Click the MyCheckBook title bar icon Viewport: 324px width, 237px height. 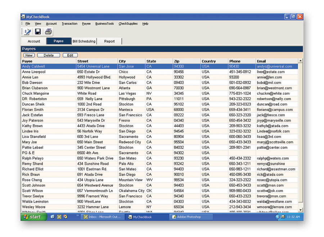pos(23,17)
